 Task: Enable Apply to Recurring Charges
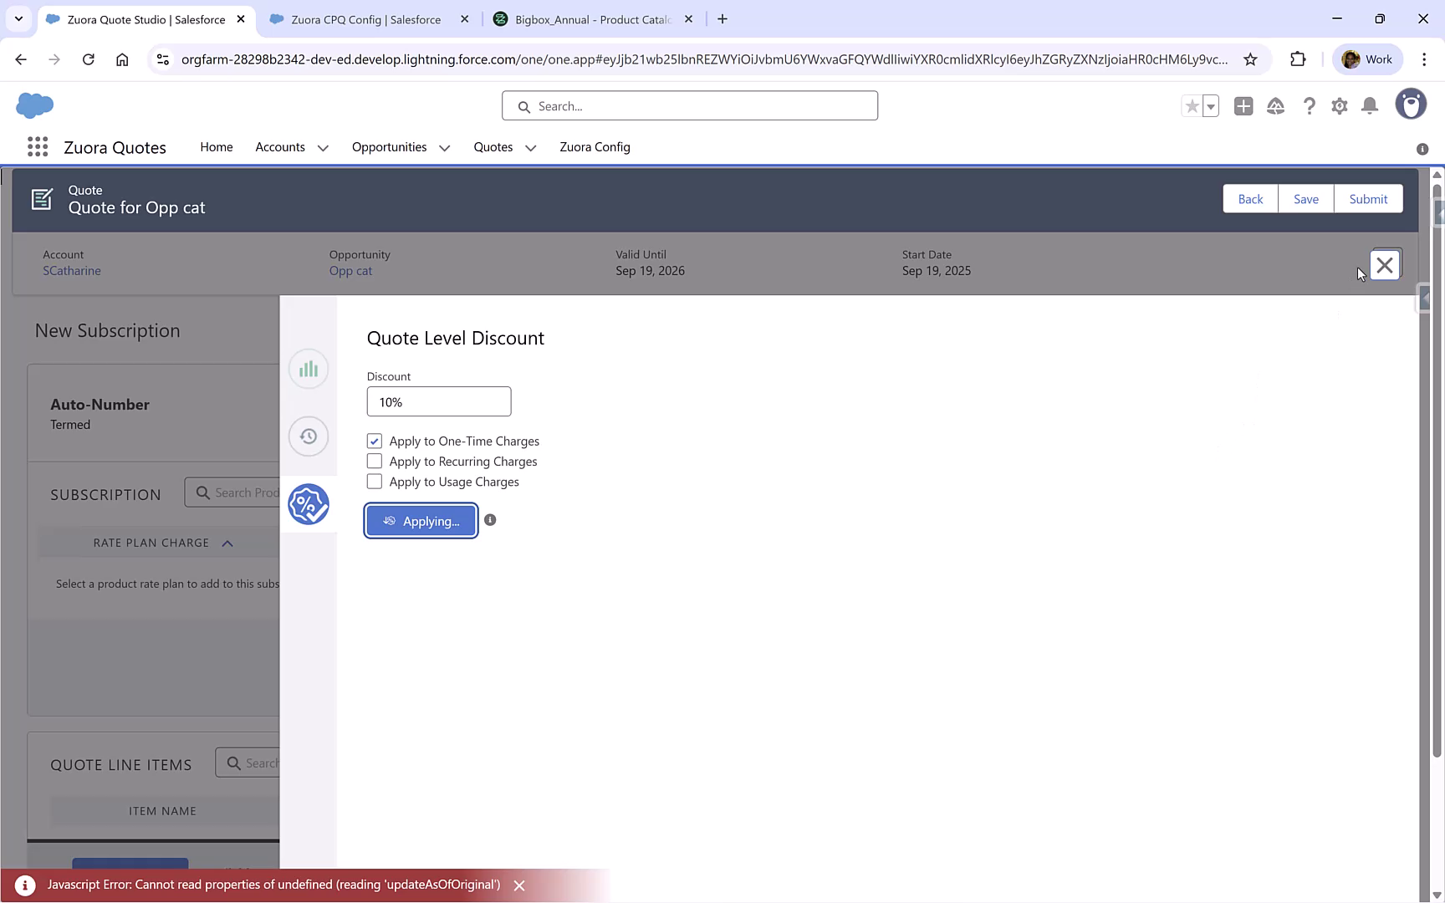point(374,461)
